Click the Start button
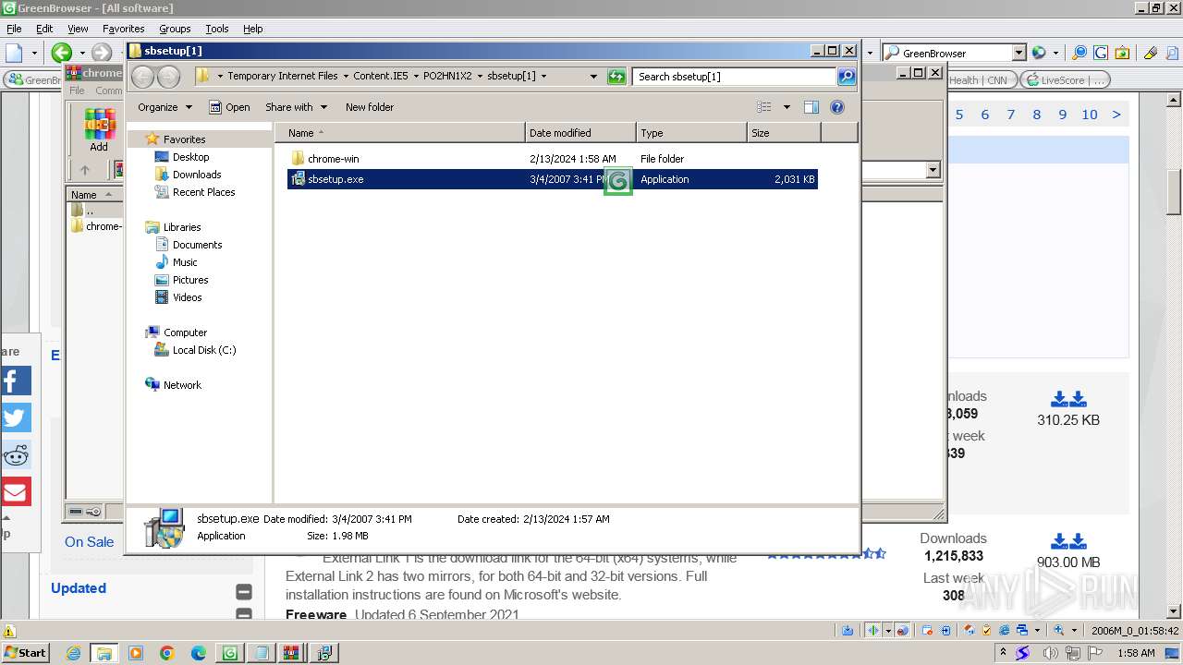This screenshot has width=1183, height=665. (25, 652)
